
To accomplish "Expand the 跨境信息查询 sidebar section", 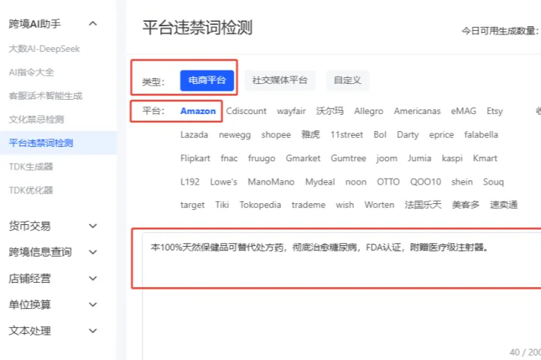I will [93, 252].
